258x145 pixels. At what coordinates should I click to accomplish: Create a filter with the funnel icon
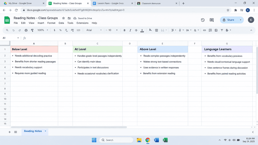coord(222,30)
